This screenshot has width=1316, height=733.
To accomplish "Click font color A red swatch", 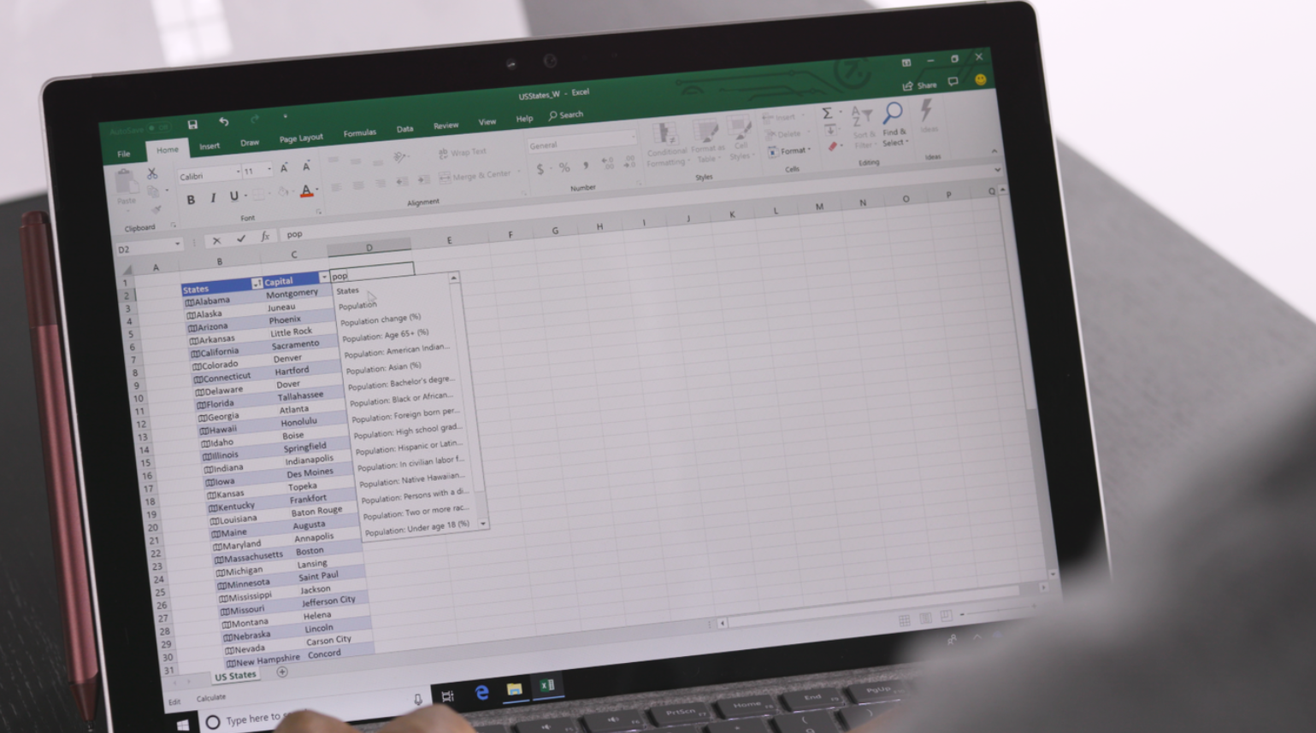I will coord(306,192).
